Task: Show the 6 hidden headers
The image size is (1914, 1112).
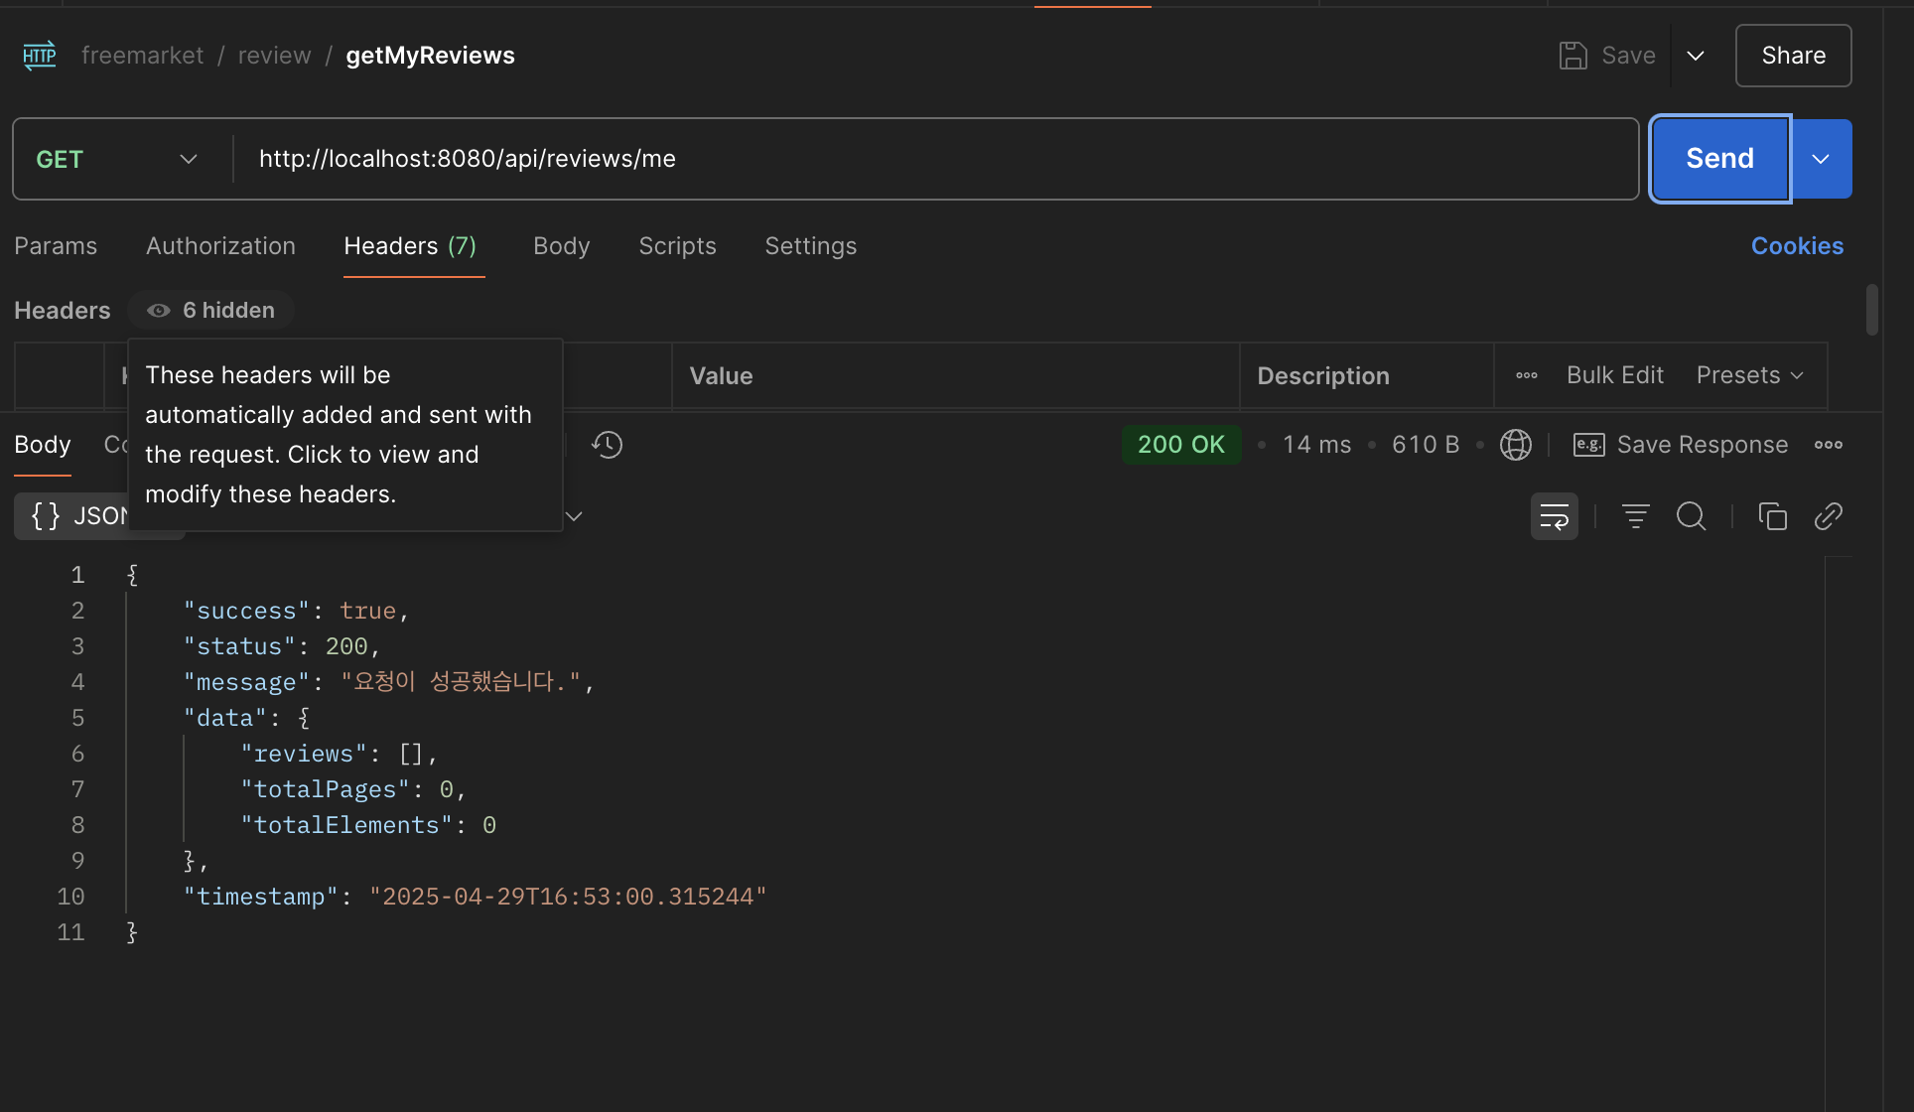Action: (x=211, y=311)
